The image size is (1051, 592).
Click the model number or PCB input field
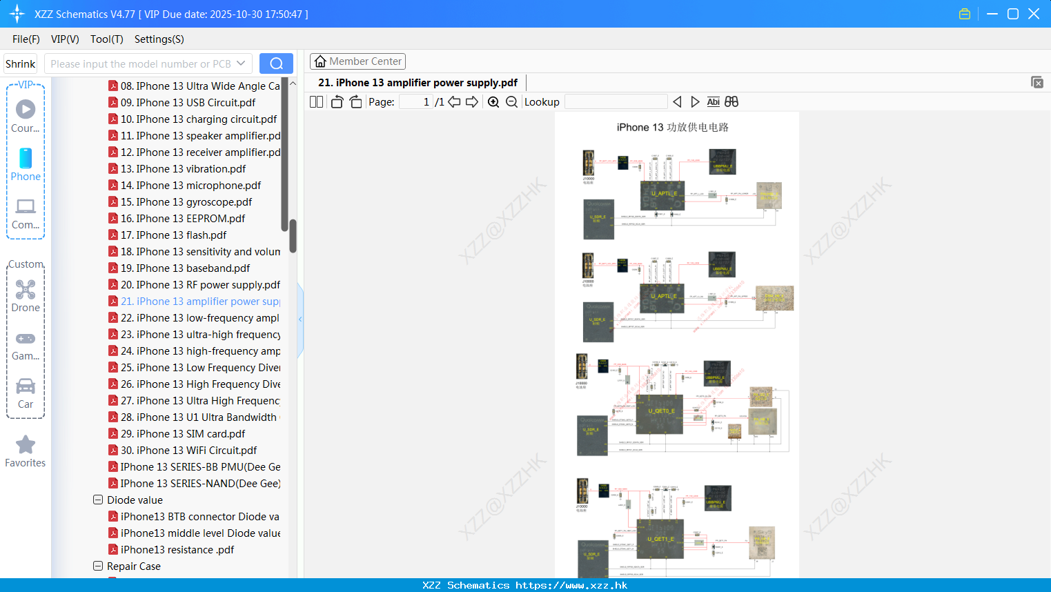pos(141,63)
